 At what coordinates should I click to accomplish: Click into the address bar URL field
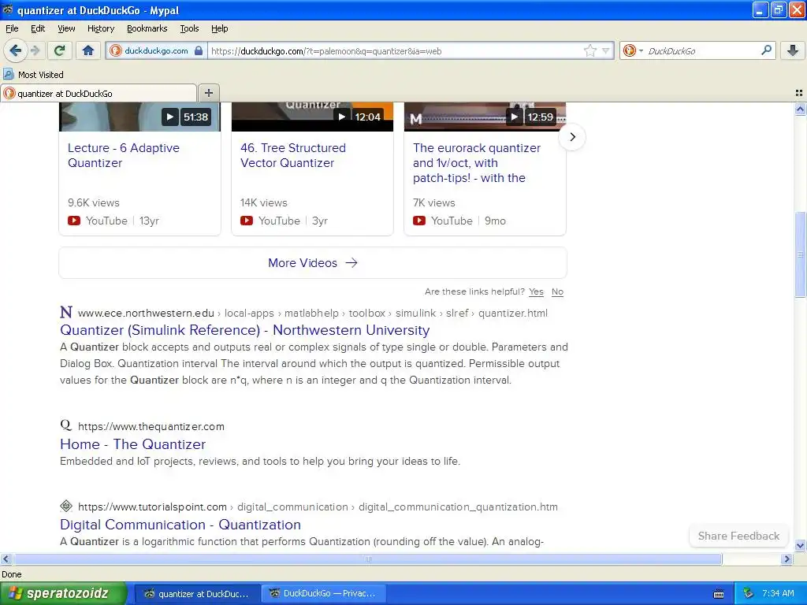click(x=394, y=50)
